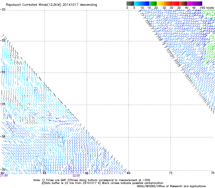Click the brown 35-40 knots color swatch

point(183,3)
